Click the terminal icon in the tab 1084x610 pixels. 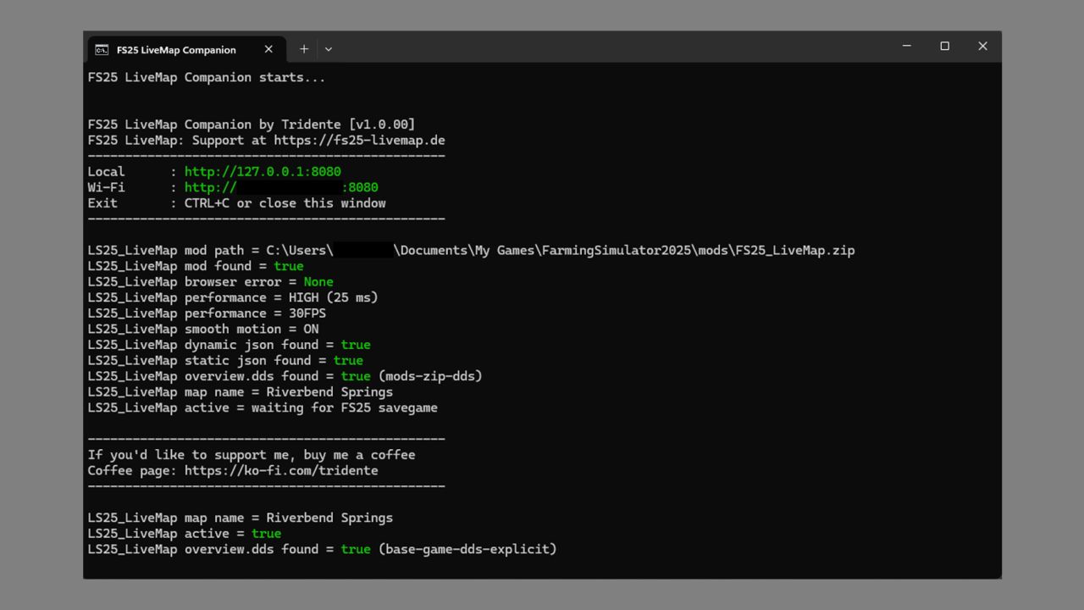point(102,49)
